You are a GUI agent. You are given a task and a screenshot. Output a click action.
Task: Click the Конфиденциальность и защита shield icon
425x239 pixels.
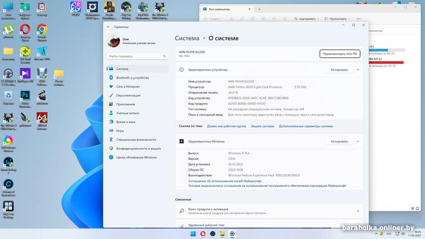[x=111, y=149]
